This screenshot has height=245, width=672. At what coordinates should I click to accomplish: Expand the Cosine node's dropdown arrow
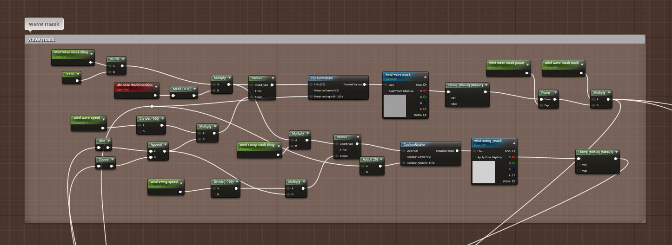[112, 160]
